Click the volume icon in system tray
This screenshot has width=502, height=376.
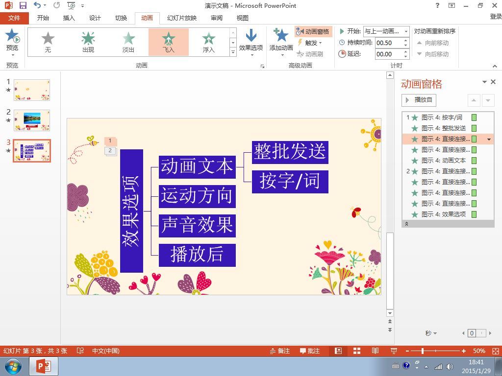click(x=450, y=367)
